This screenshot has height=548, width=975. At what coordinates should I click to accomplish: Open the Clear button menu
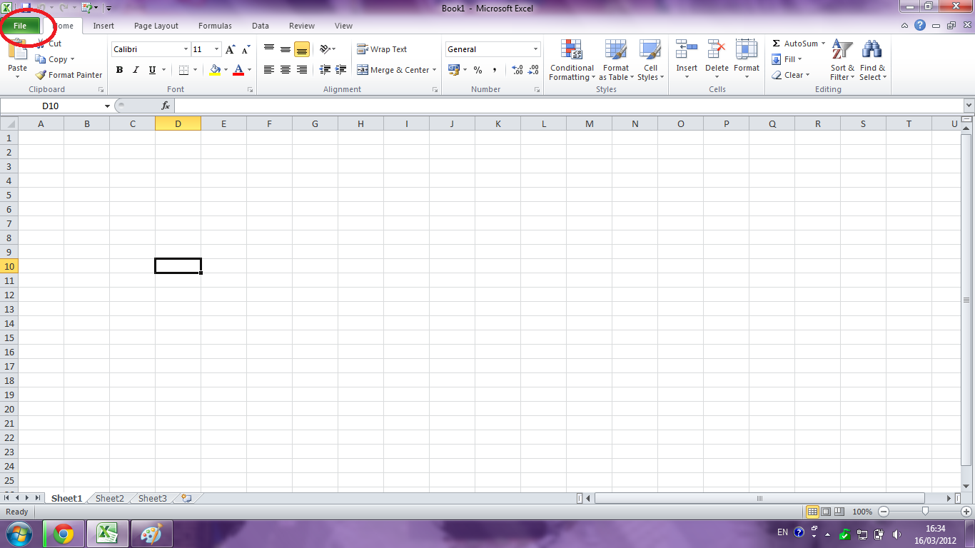790,75
